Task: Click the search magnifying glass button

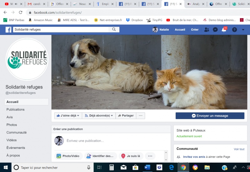Action: pyautogui.click(x=114, y=29)
